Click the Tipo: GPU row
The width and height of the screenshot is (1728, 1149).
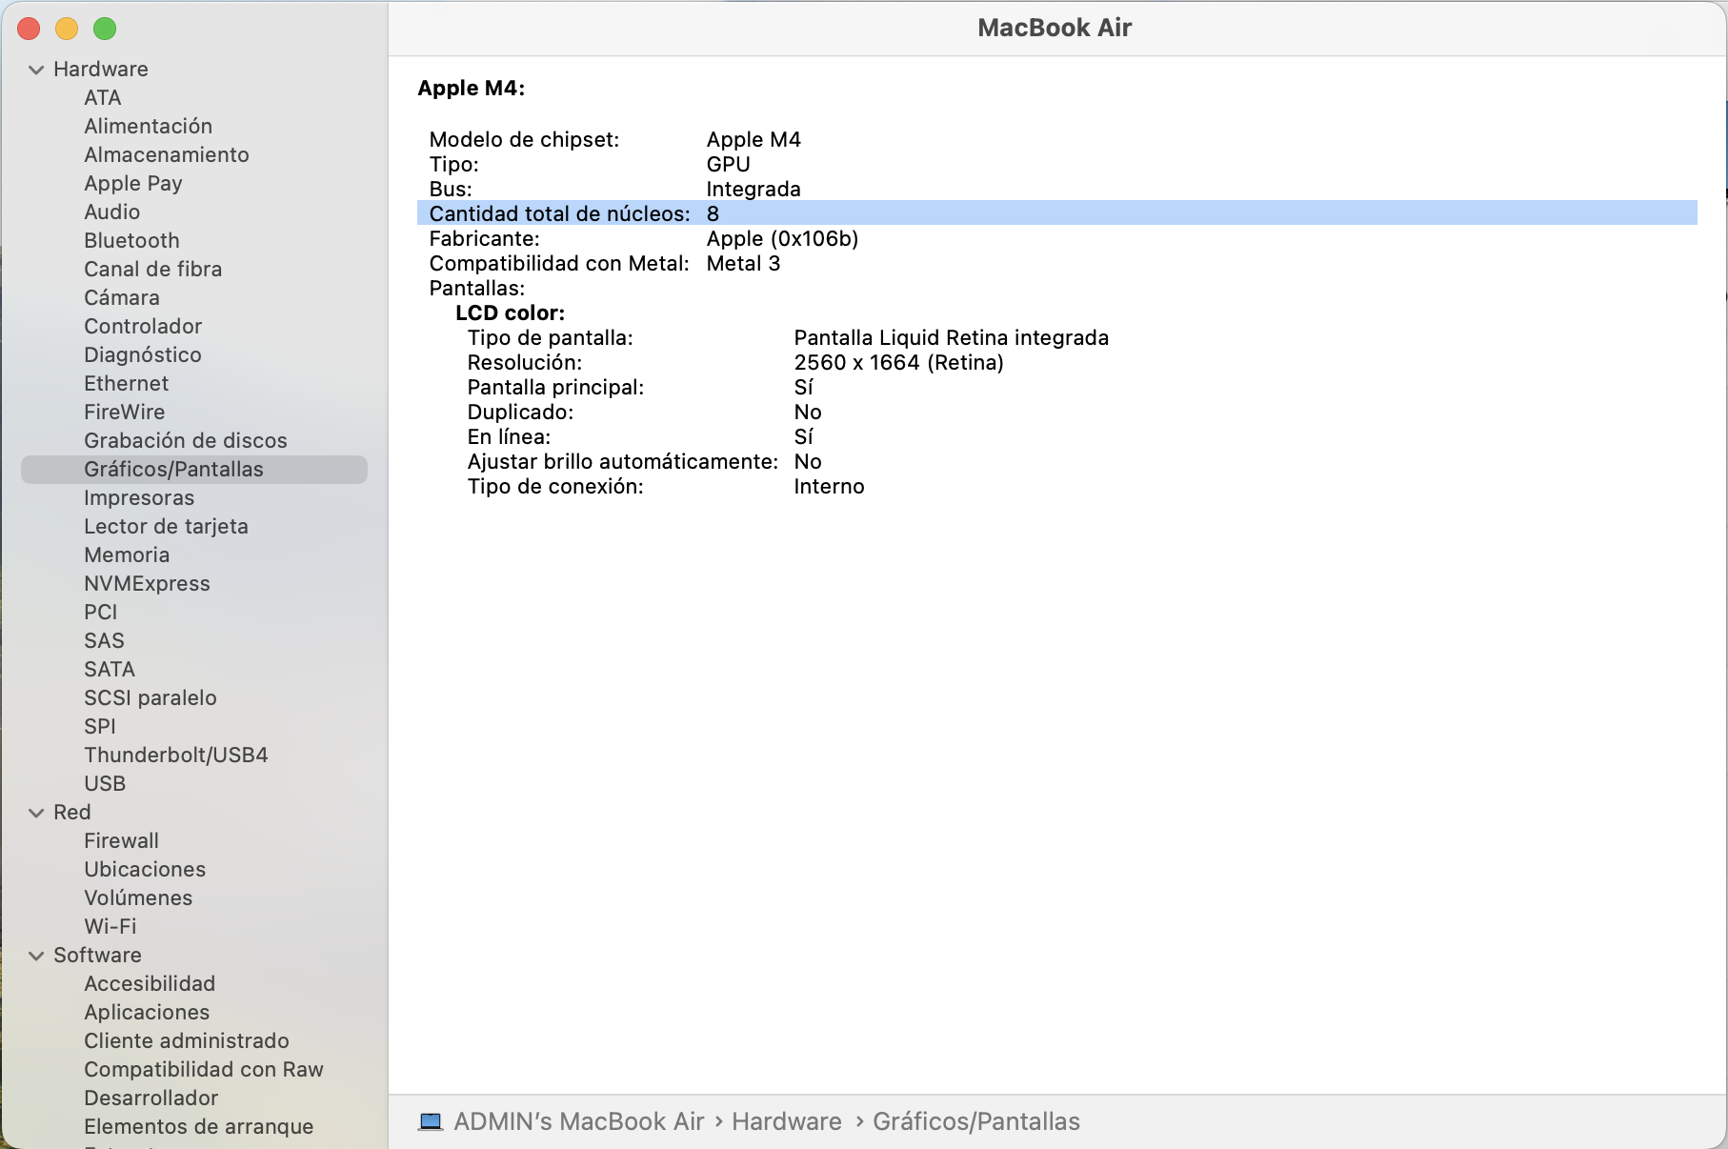pyautogui.click(x=1057, y=164)
